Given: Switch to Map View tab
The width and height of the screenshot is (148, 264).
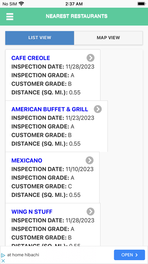Looking at the screenshot, I should tap(108, 38).
